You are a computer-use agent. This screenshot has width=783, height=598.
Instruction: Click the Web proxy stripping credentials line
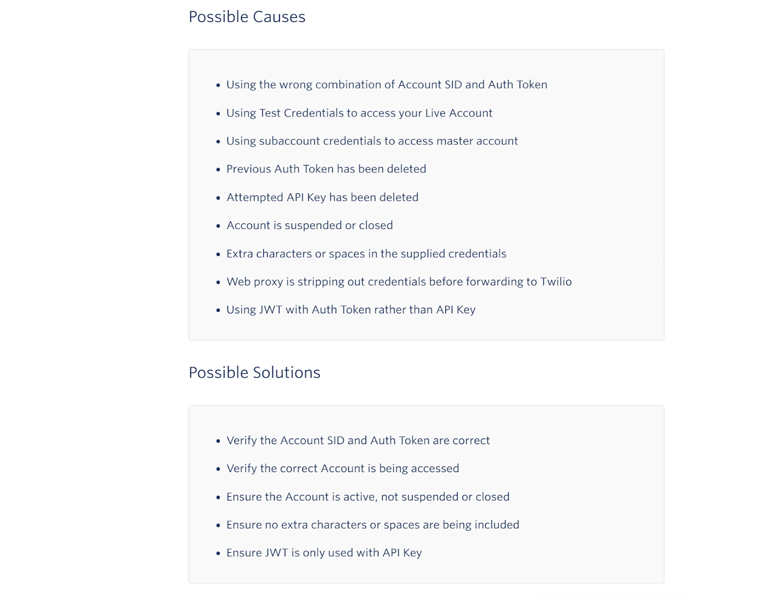399,282
